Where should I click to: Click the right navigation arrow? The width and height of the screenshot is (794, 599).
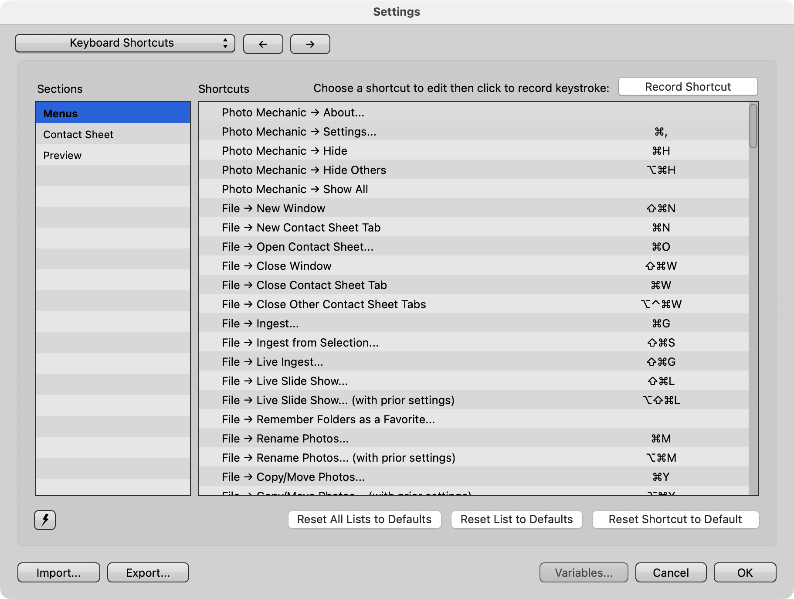pos(310,44)
